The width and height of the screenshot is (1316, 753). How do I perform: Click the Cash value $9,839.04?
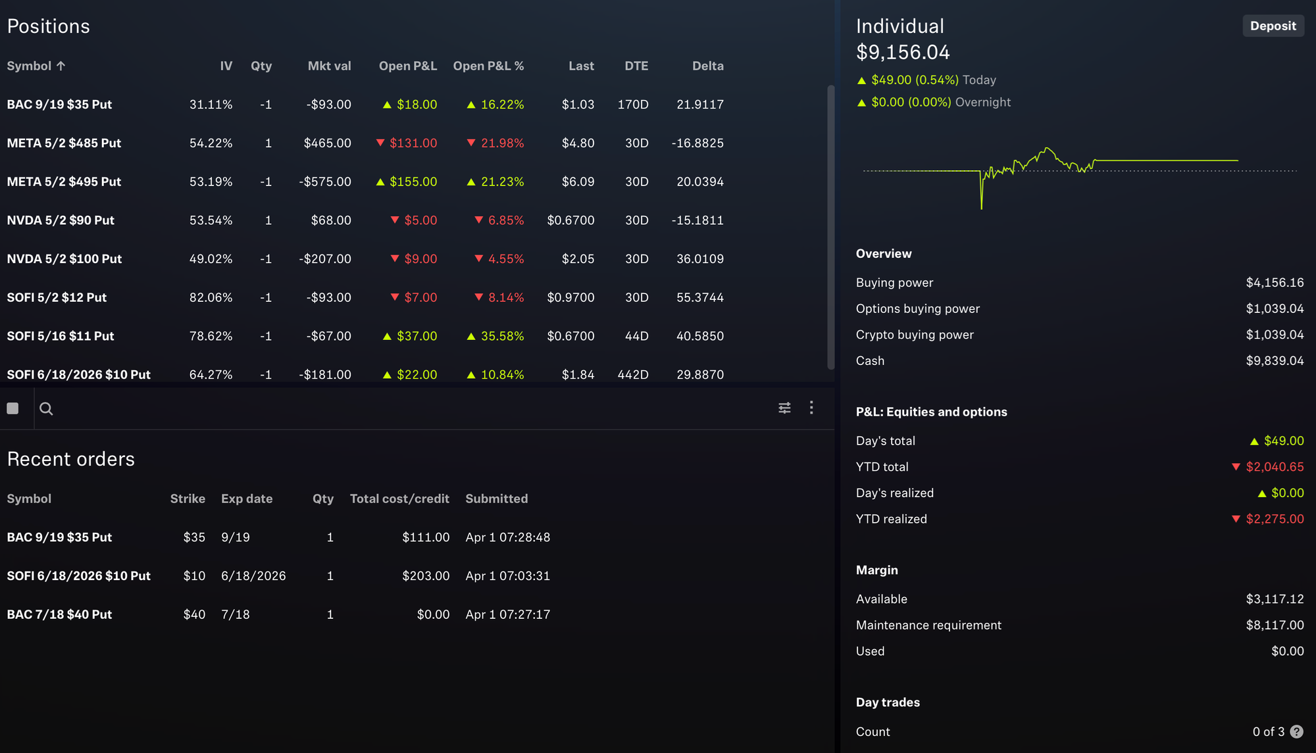coord(1275,361)
